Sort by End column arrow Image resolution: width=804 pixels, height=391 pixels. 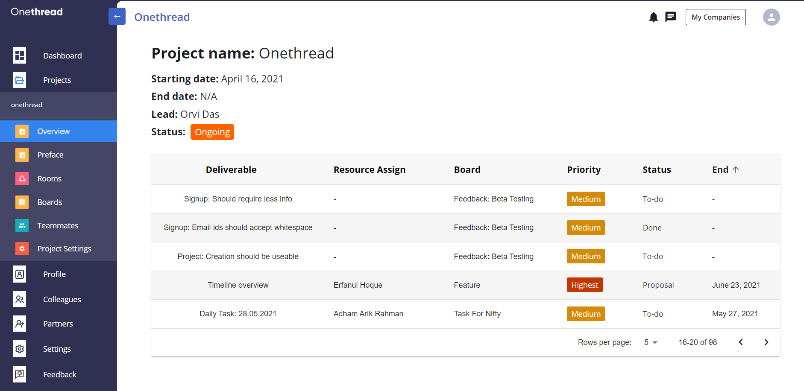736,169
